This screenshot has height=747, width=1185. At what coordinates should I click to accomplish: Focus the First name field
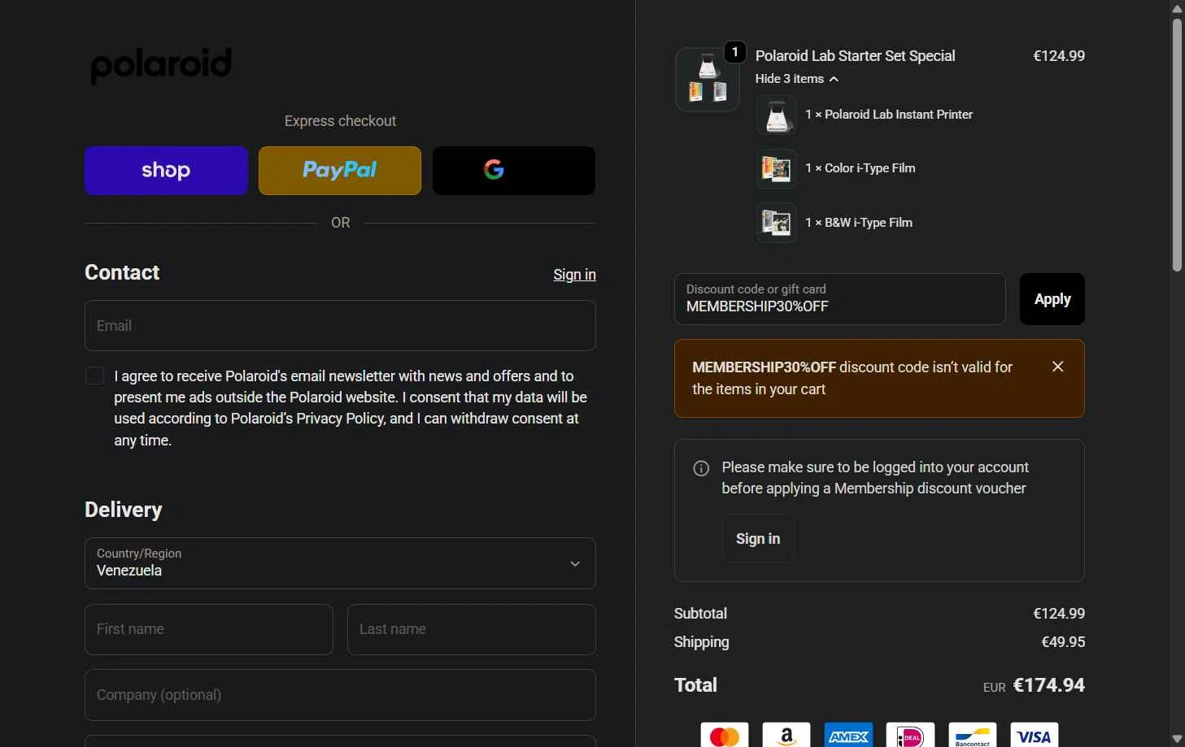(x=209, y=629)
